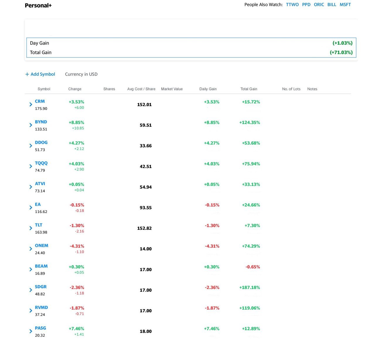This screenshot has width=375, height=353.
Task: Open the SDGR ticker link
Action: 41,287
